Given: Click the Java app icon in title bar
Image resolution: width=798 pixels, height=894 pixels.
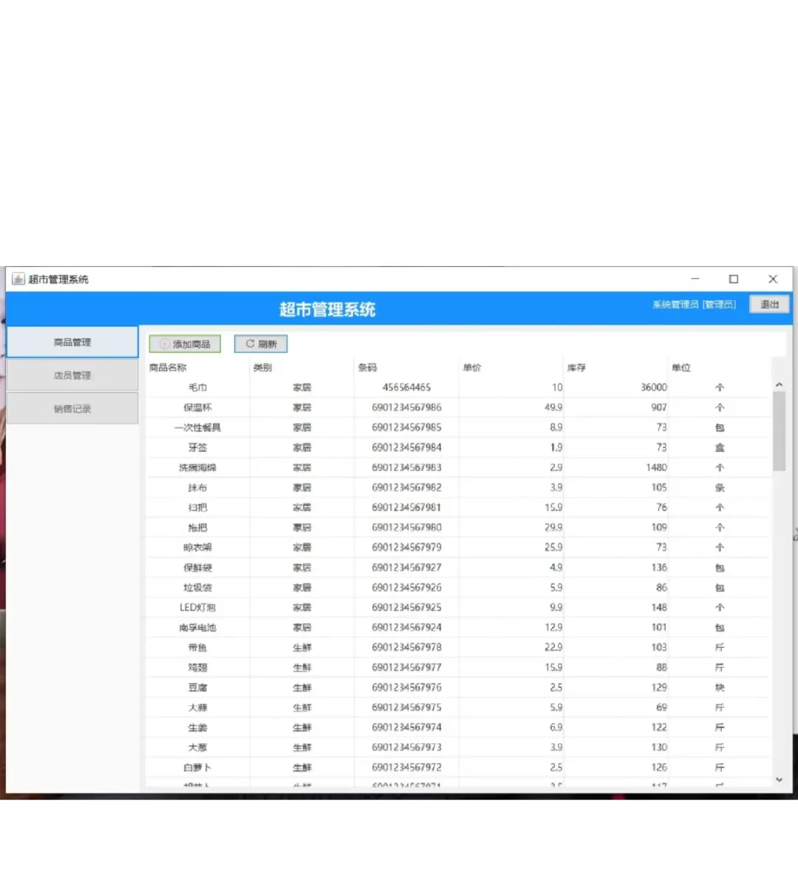Looking at the screenshot, I should click(x=18, y=279).
